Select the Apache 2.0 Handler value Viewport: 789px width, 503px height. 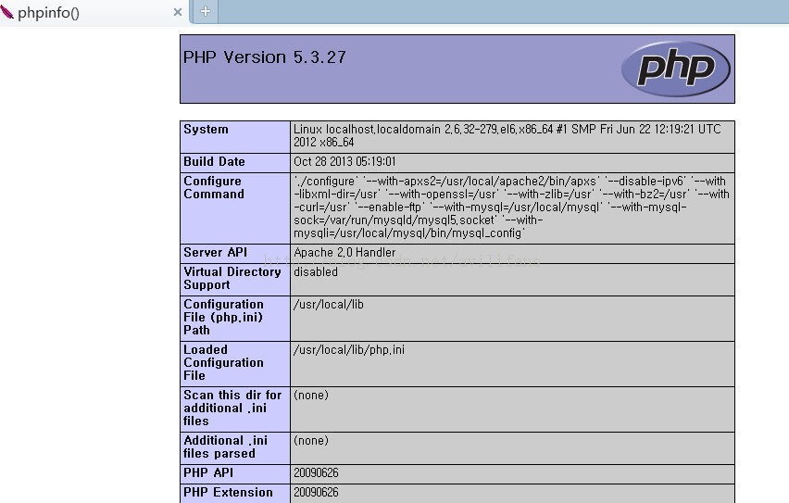(344, 252)
